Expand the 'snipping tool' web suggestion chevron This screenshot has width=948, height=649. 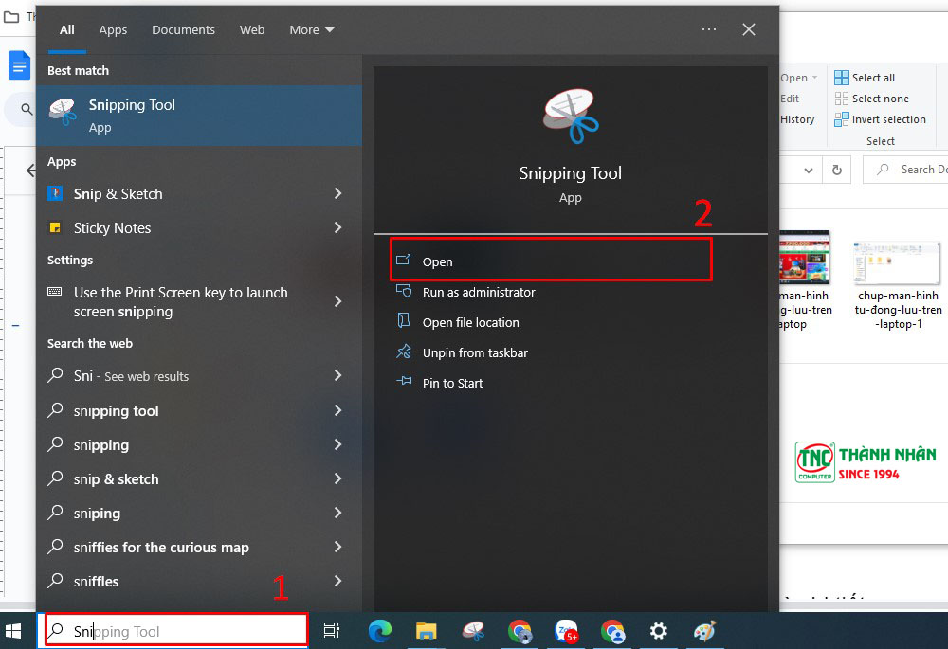click(338, 410)
